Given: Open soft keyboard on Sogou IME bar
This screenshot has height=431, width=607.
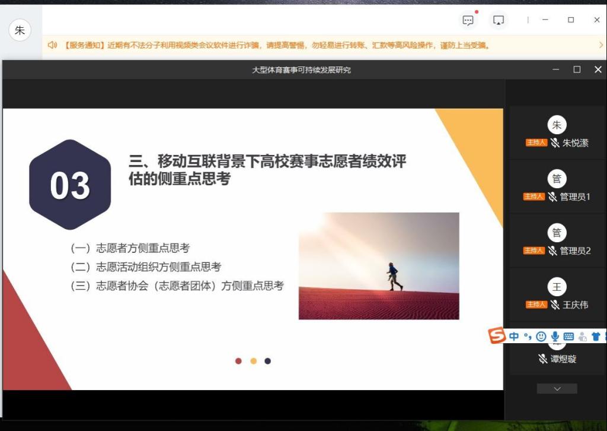Looking at the screenshot, I should (x=568, y=337).
